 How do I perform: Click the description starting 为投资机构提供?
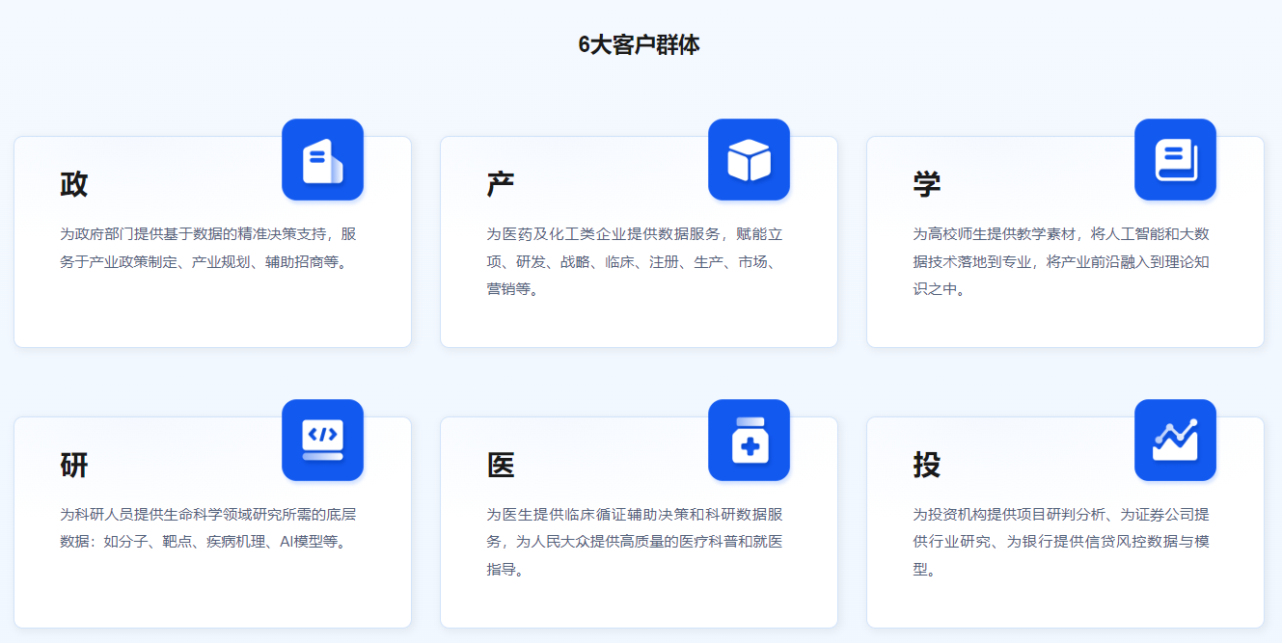click(x=1061, y=542)
